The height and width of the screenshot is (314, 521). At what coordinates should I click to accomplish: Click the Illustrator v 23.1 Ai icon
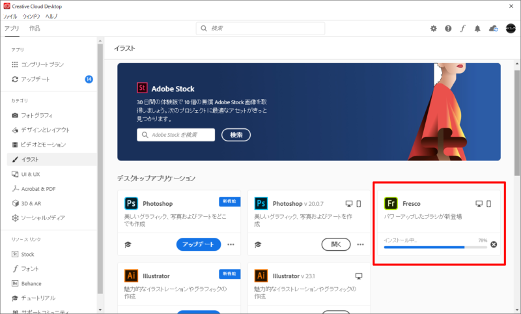click(261, 276)
